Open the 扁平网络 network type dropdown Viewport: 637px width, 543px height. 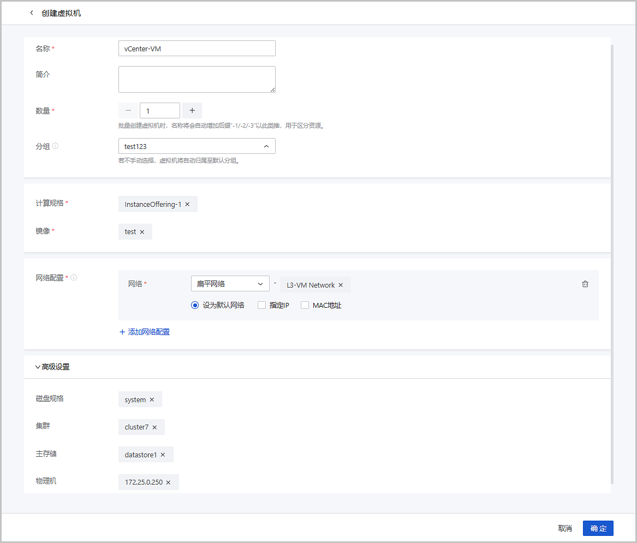[x=230, y=283]
